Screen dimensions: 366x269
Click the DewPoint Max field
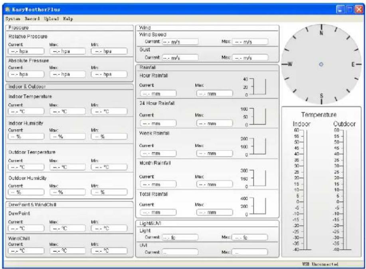[x=68, y=228]
